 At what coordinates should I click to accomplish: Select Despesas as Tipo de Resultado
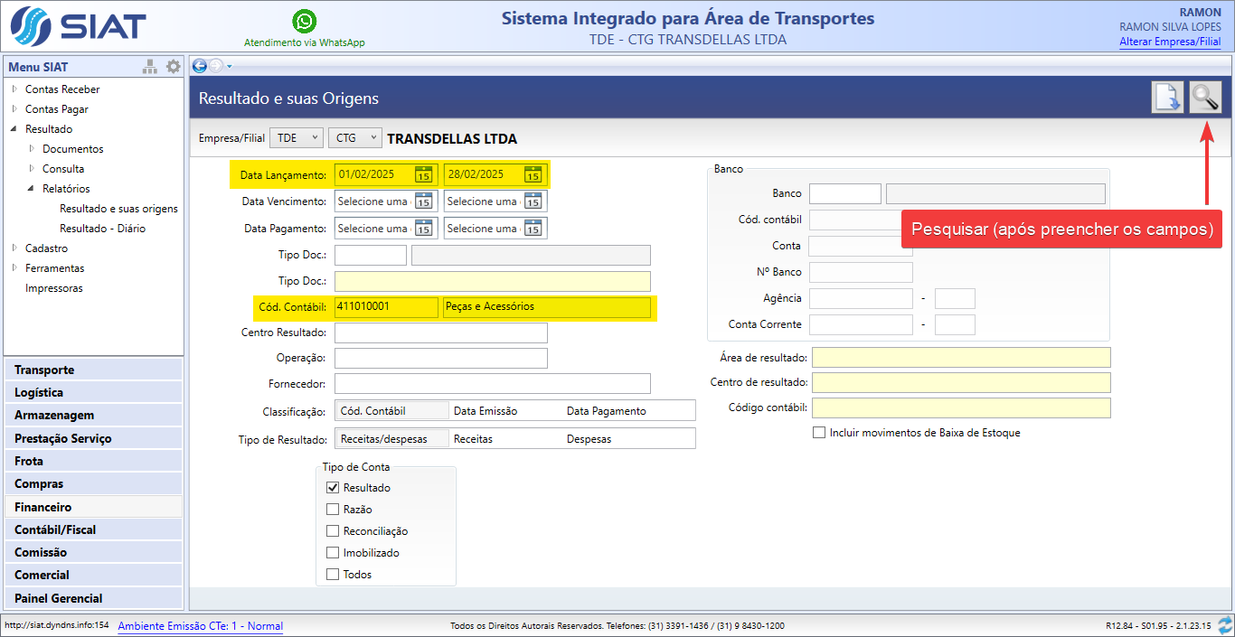(x=589, y=439)
